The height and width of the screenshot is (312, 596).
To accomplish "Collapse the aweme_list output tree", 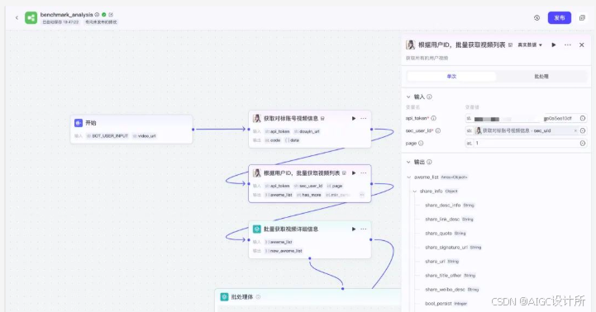I will click(x=409, y=177).
